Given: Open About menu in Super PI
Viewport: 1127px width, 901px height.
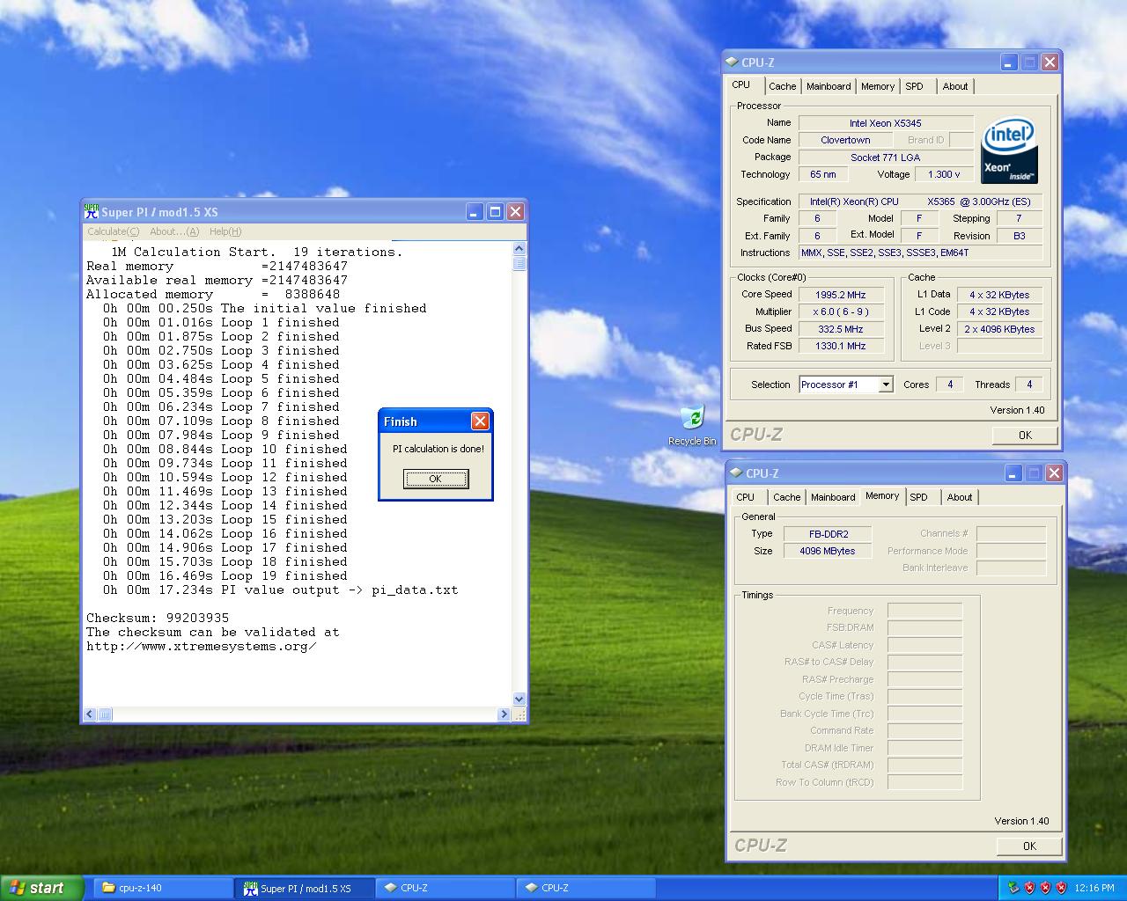Looking at the screenshot, I should (x=174, y=231).
